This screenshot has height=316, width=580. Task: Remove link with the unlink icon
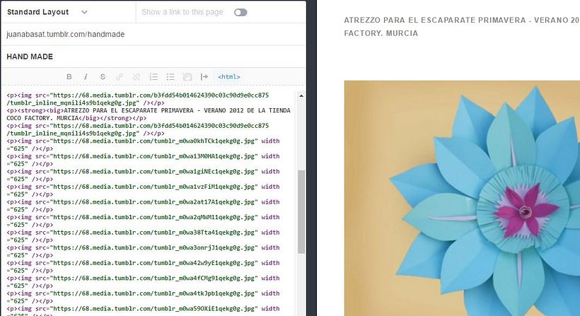click(137, 76)
